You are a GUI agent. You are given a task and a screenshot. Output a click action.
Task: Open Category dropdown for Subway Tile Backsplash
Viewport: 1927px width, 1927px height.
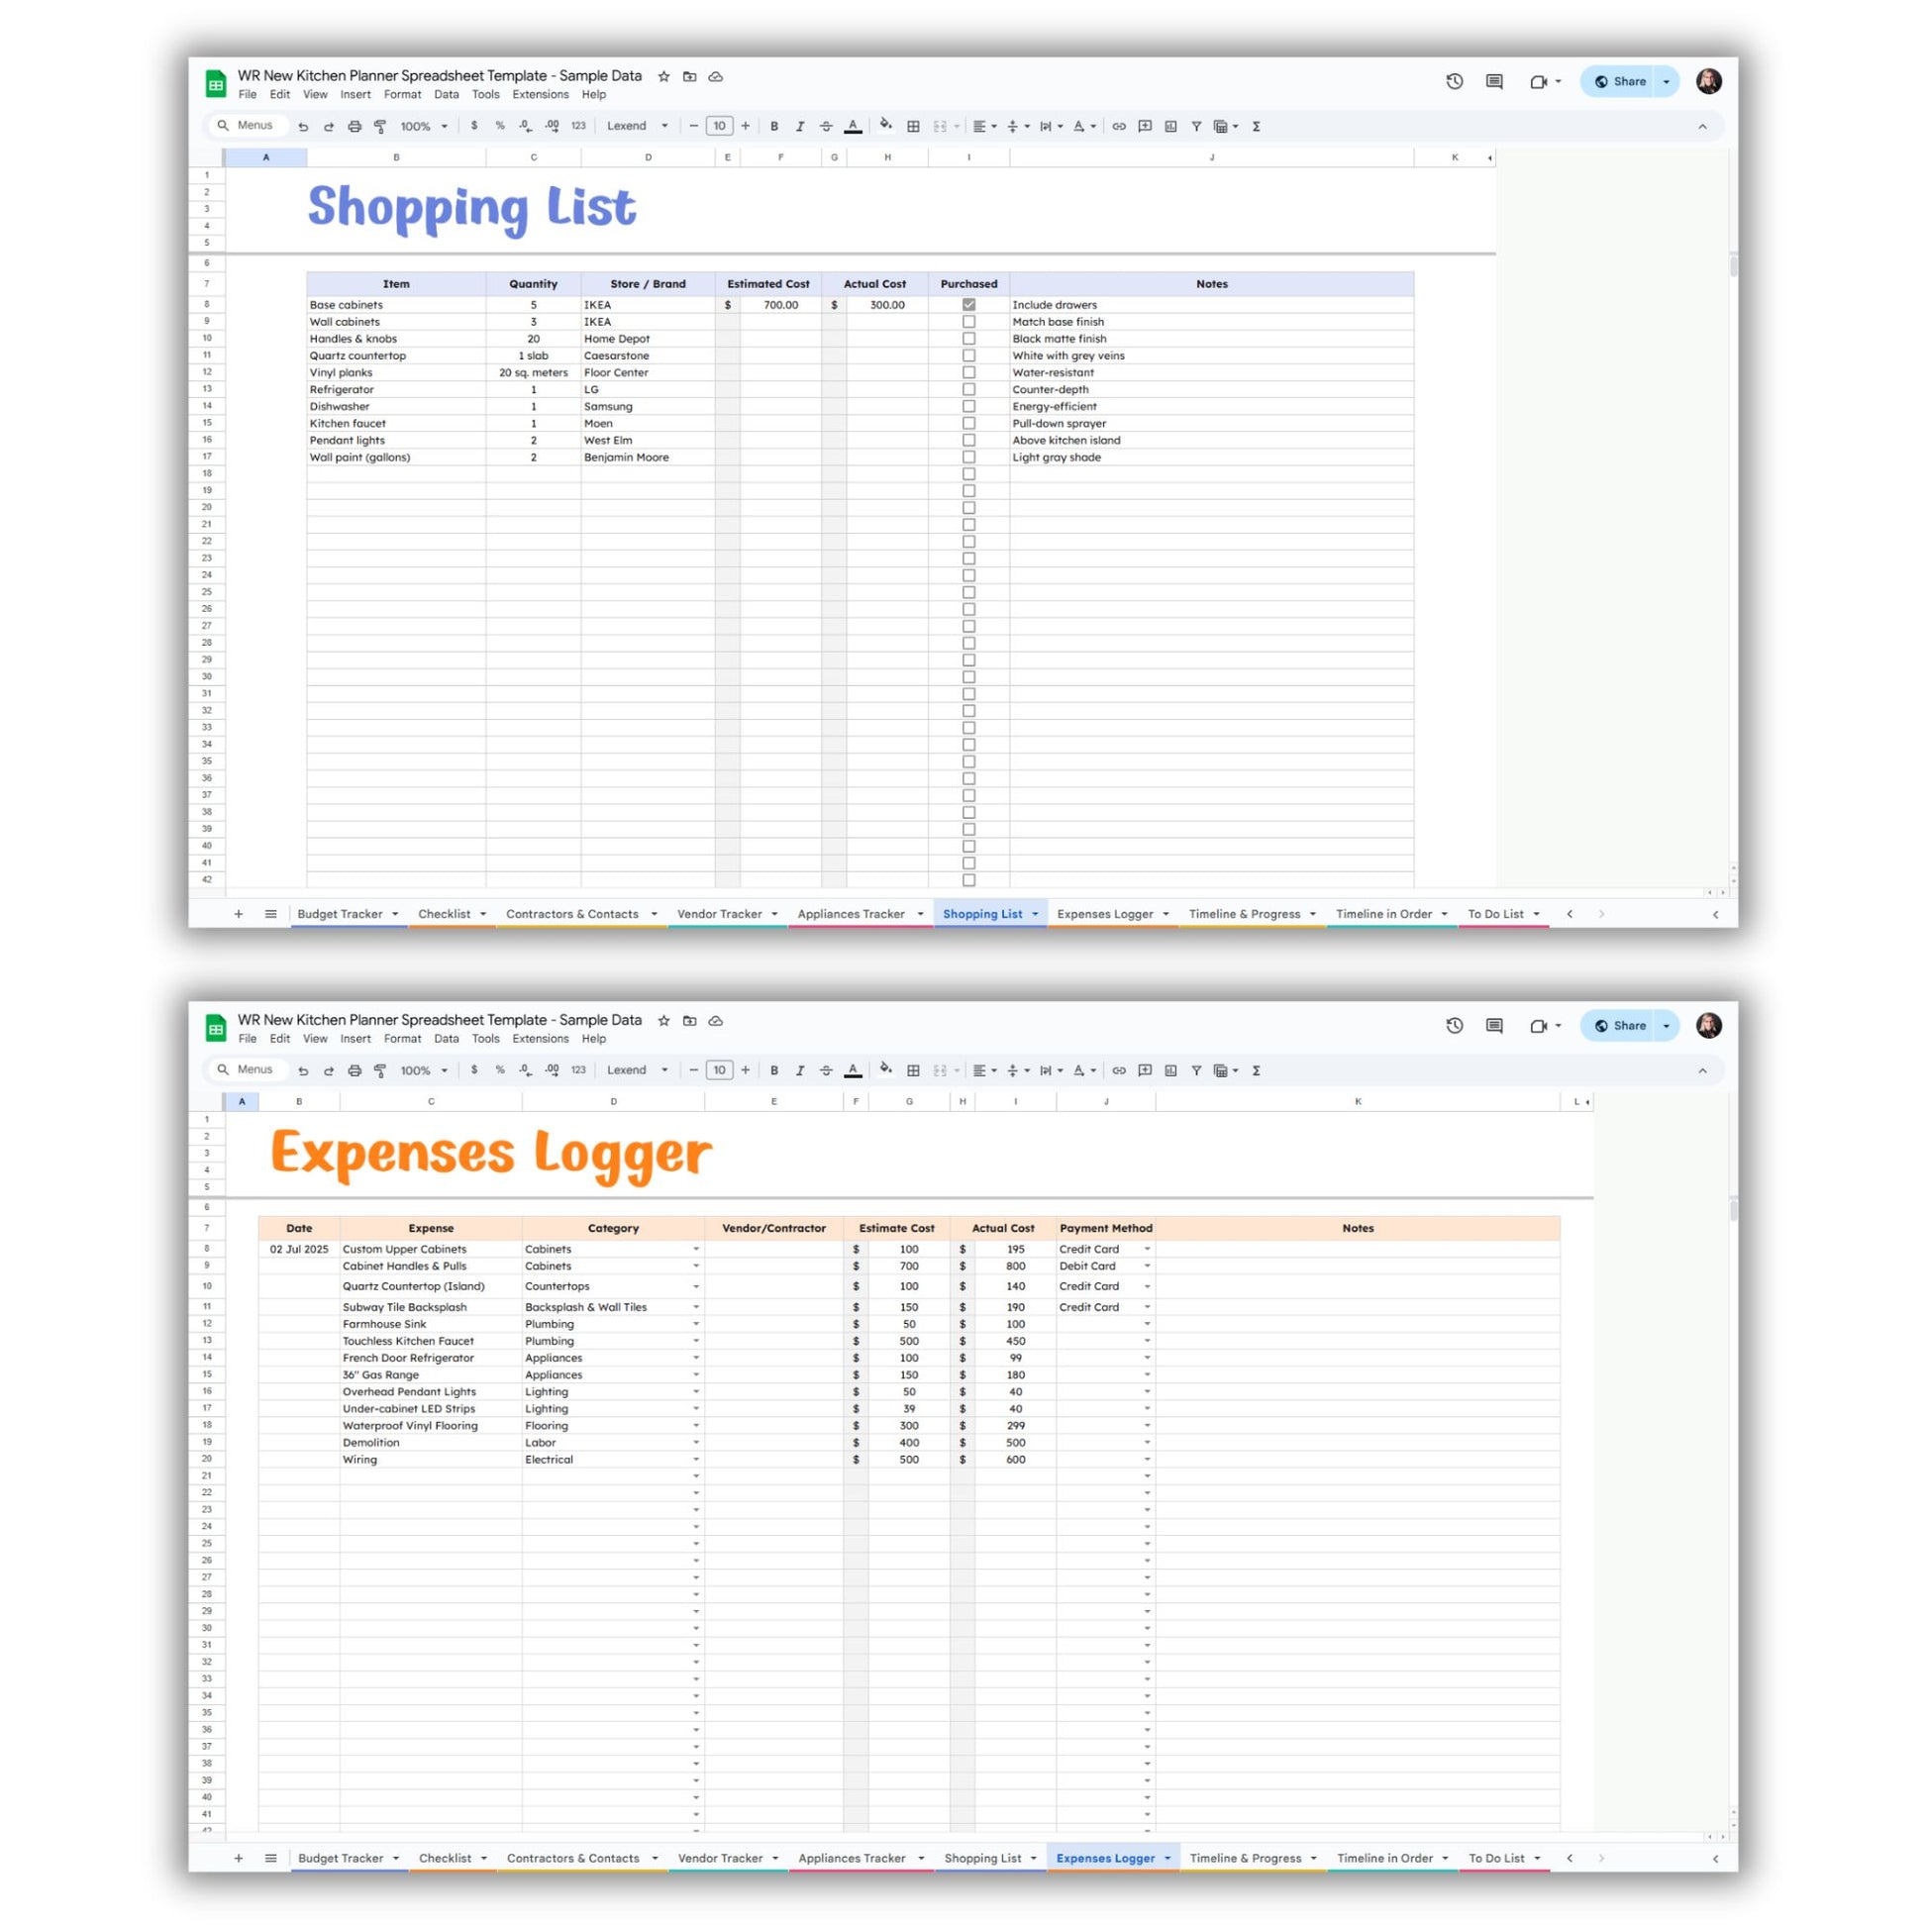point(696,1307)
